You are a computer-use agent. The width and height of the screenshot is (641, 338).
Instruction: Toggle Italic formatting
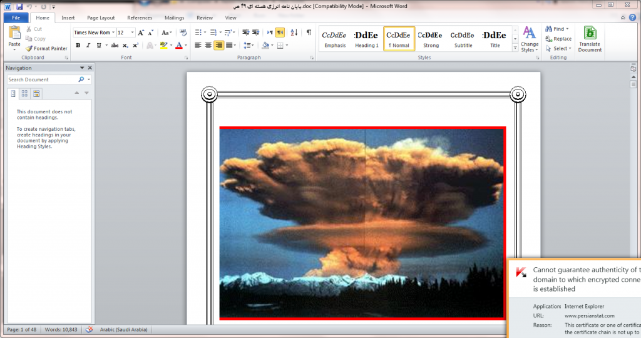88,45
